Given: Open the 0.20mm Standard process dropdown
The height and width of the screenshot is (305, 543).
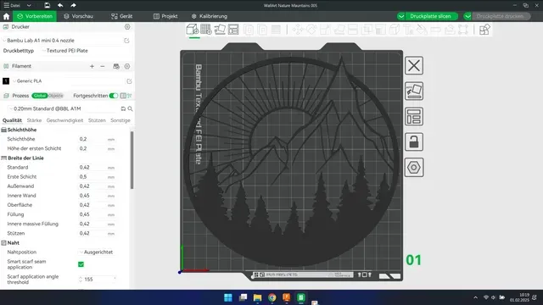Looking at the screenshot, I should [x=63, y=108].
